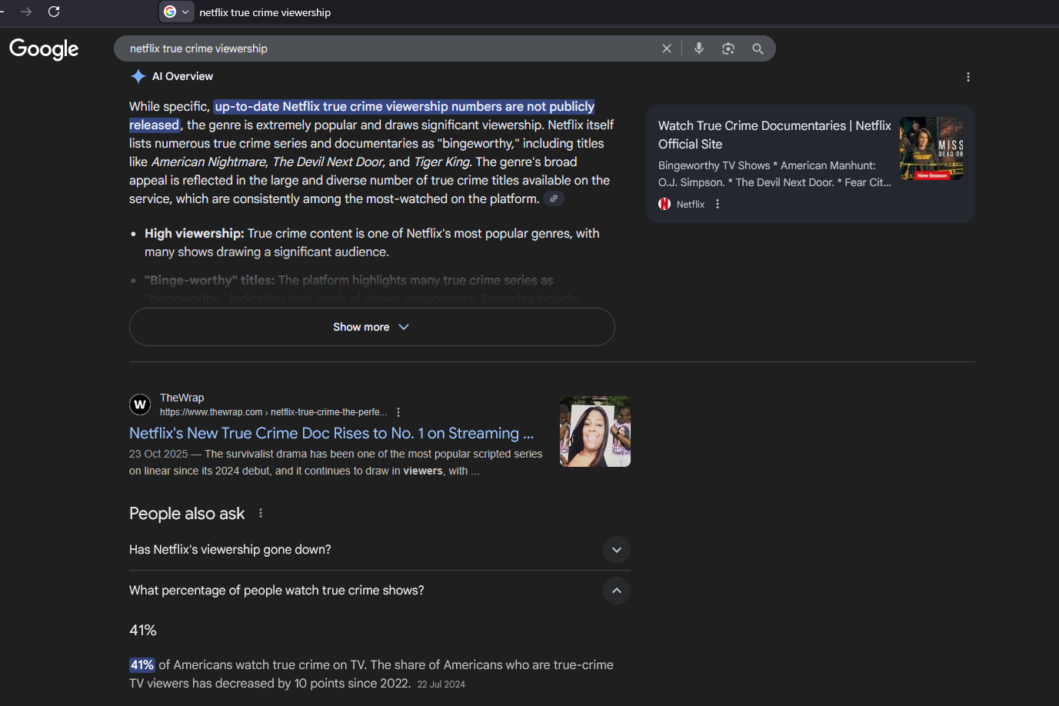1059x706 pixels.
Task: Click the People also ask heading
Action: [187, 513]
